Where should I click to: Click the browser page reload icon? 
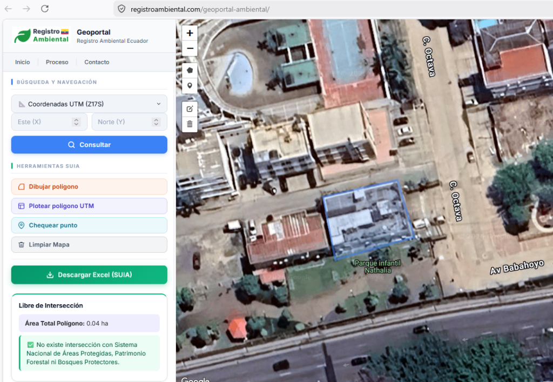pos(45,9)
